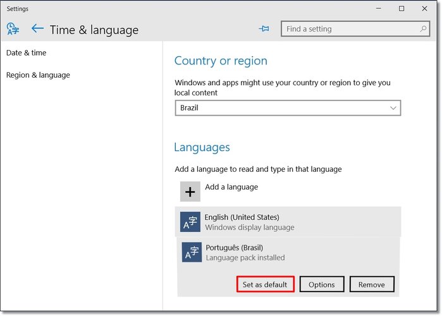Click the English (United States) language icon
The image size is (442, 316).
click(x=190, y=222)
